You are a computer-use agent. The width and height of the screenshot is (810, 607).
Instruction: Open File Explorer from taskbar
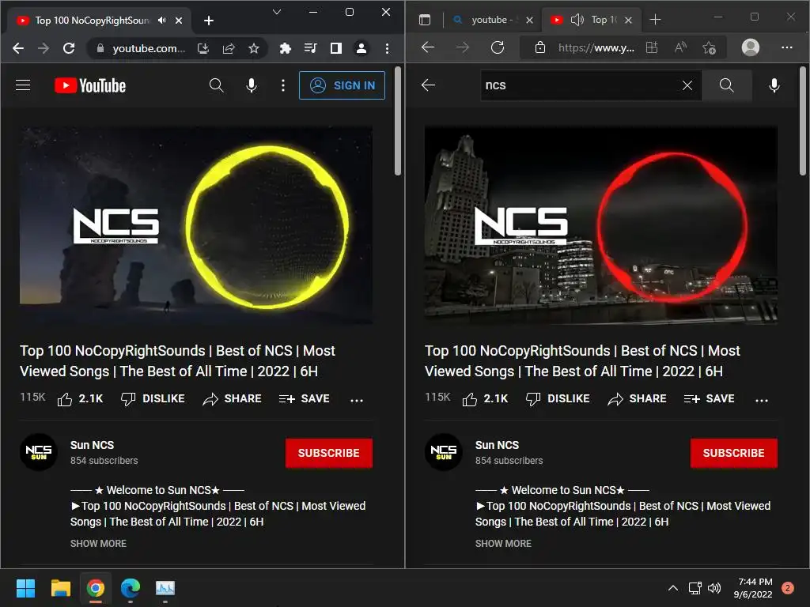click(60, 588)
